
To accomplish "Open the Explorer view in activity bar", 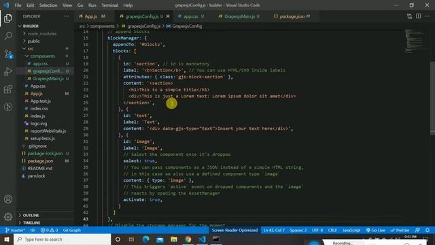I will pos(8,18).
